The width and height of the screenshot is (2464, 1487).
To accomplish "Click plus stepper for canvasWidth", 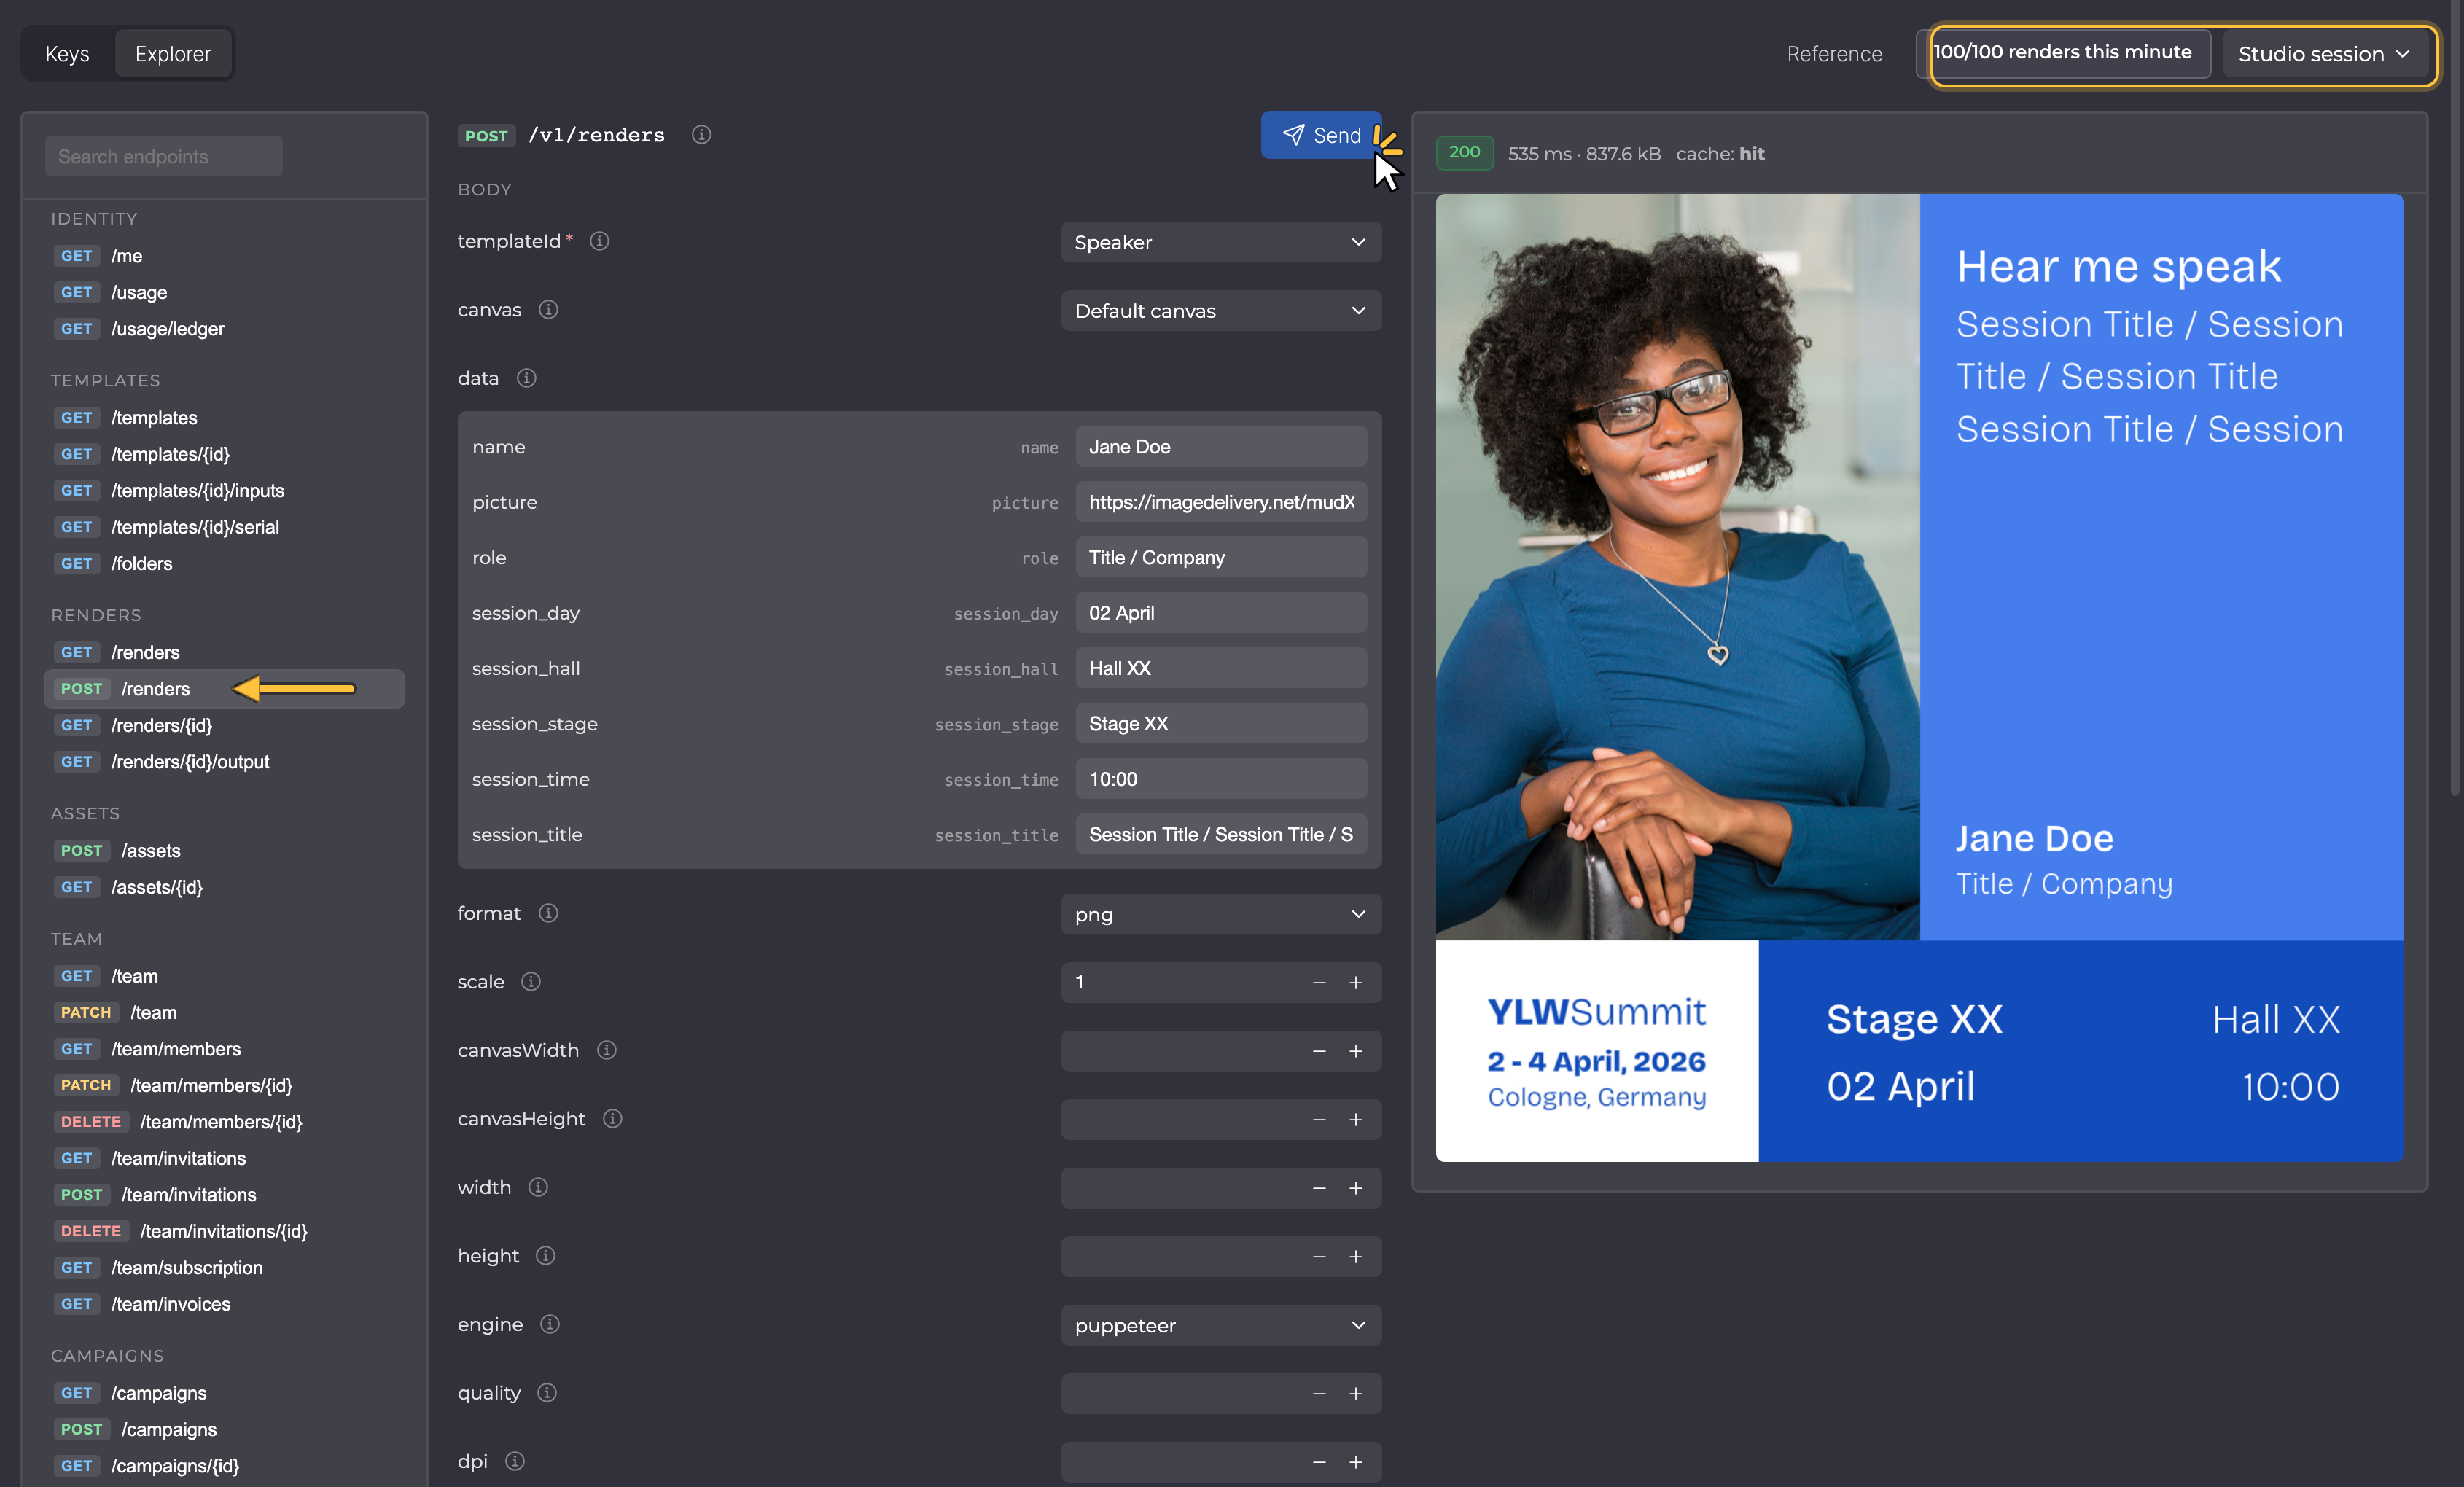I will click(1355, 1051).
